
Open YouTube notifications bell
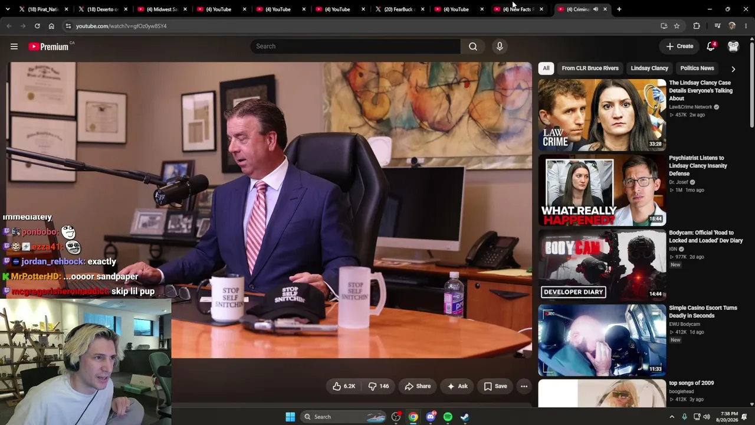(711, 46)
